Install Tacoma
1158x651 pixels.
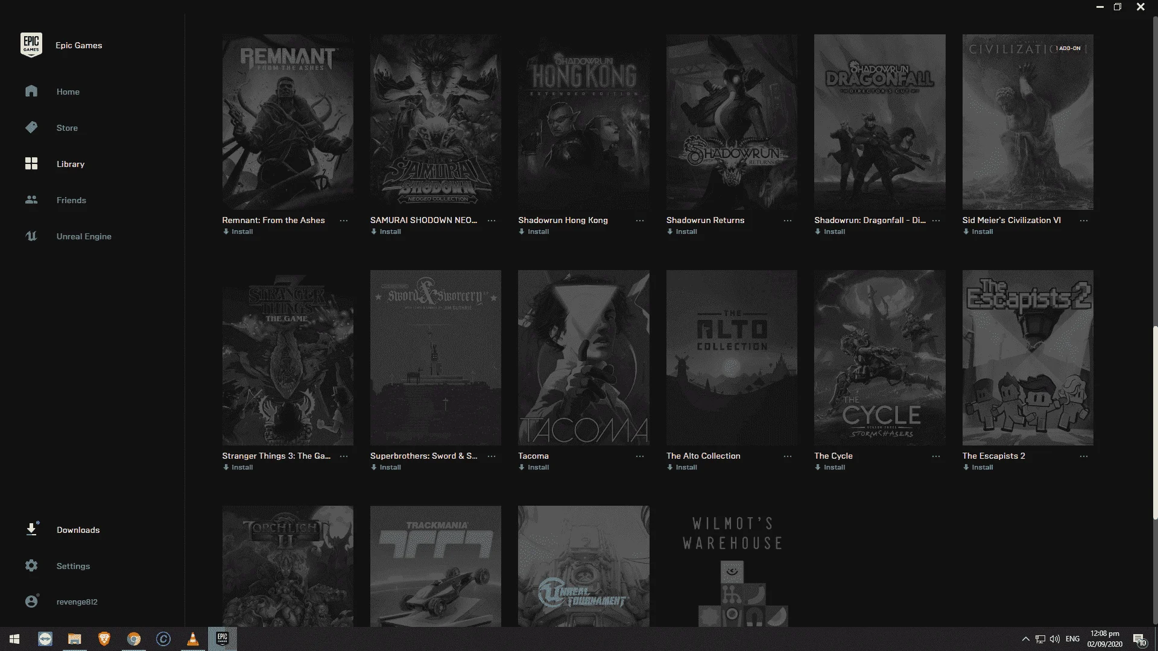point(534,467)
